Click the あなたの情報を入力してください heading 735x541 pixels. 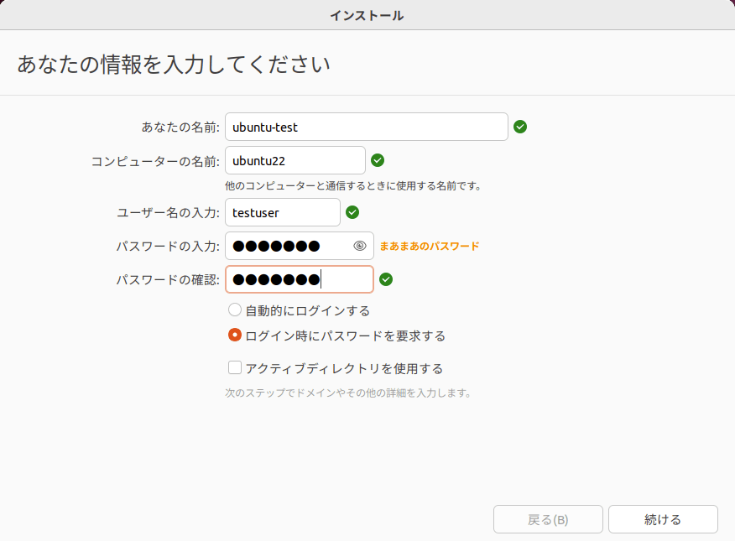(174, 64)
